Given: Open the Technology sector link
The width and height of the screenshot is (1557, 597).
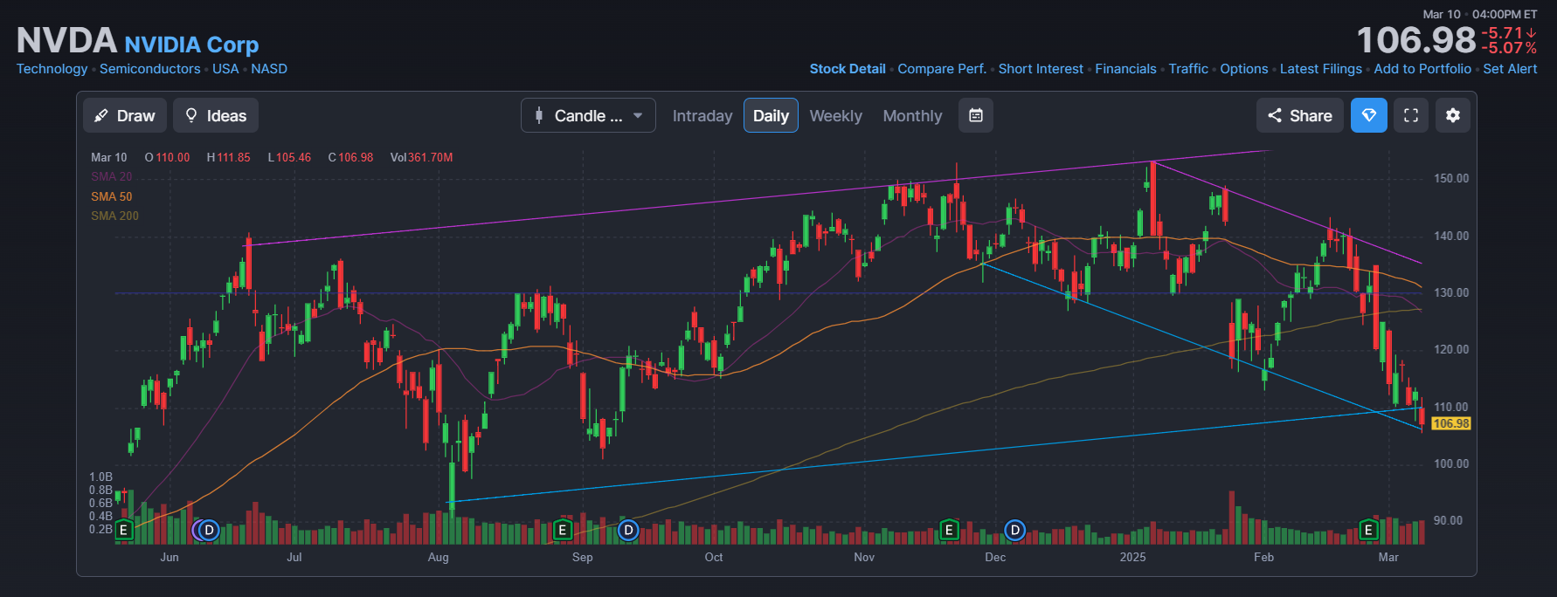Looking at the screenshot, I should [52, 69].
